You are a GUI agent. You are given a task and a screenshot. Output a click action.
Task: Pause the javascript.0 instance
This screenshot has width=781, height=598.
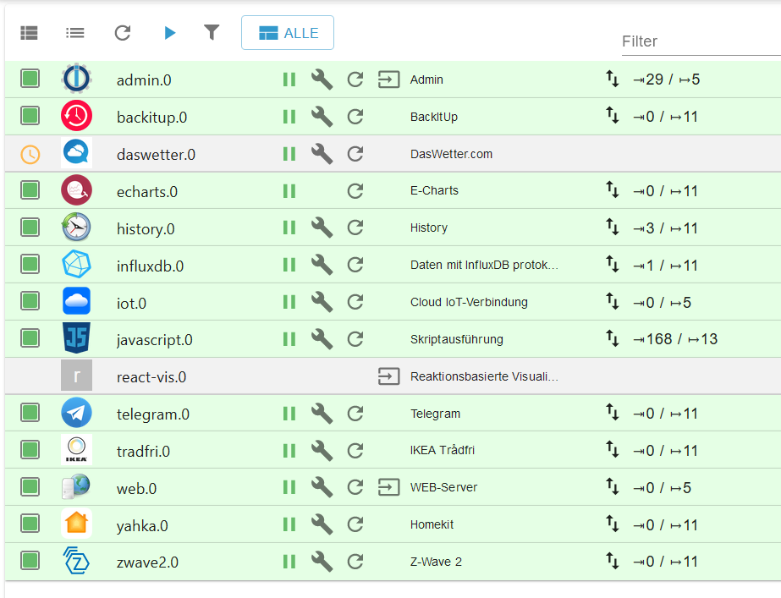click(x=289, y=339)
